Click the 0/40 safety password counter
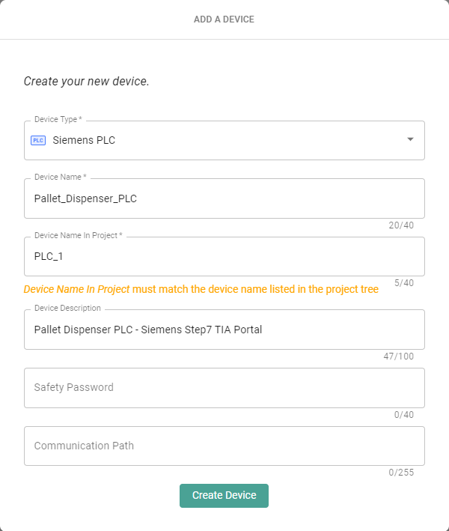The height and width of the screenshot is (531, 449). (x=403, y=414)
